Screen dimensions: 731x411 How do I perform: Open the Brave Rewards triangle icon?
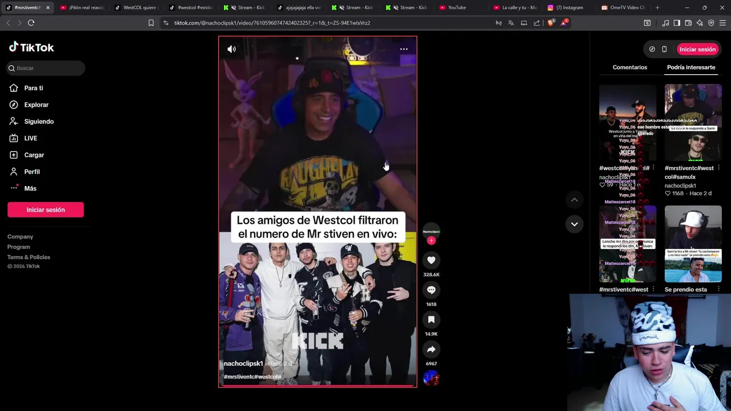(564, 23)
